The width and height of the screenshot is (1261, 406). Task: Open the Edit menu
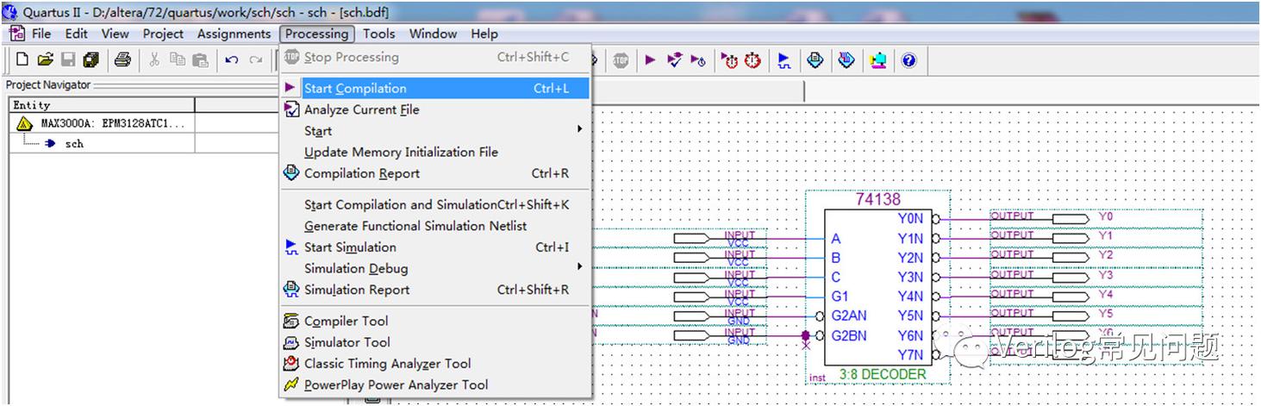(x=77, y=34)
